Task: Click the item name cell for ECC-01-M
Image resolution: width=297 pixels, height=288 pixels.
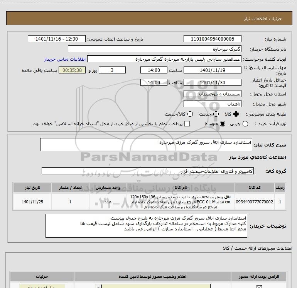Action: pyautogui.click(x=181, y=202)
